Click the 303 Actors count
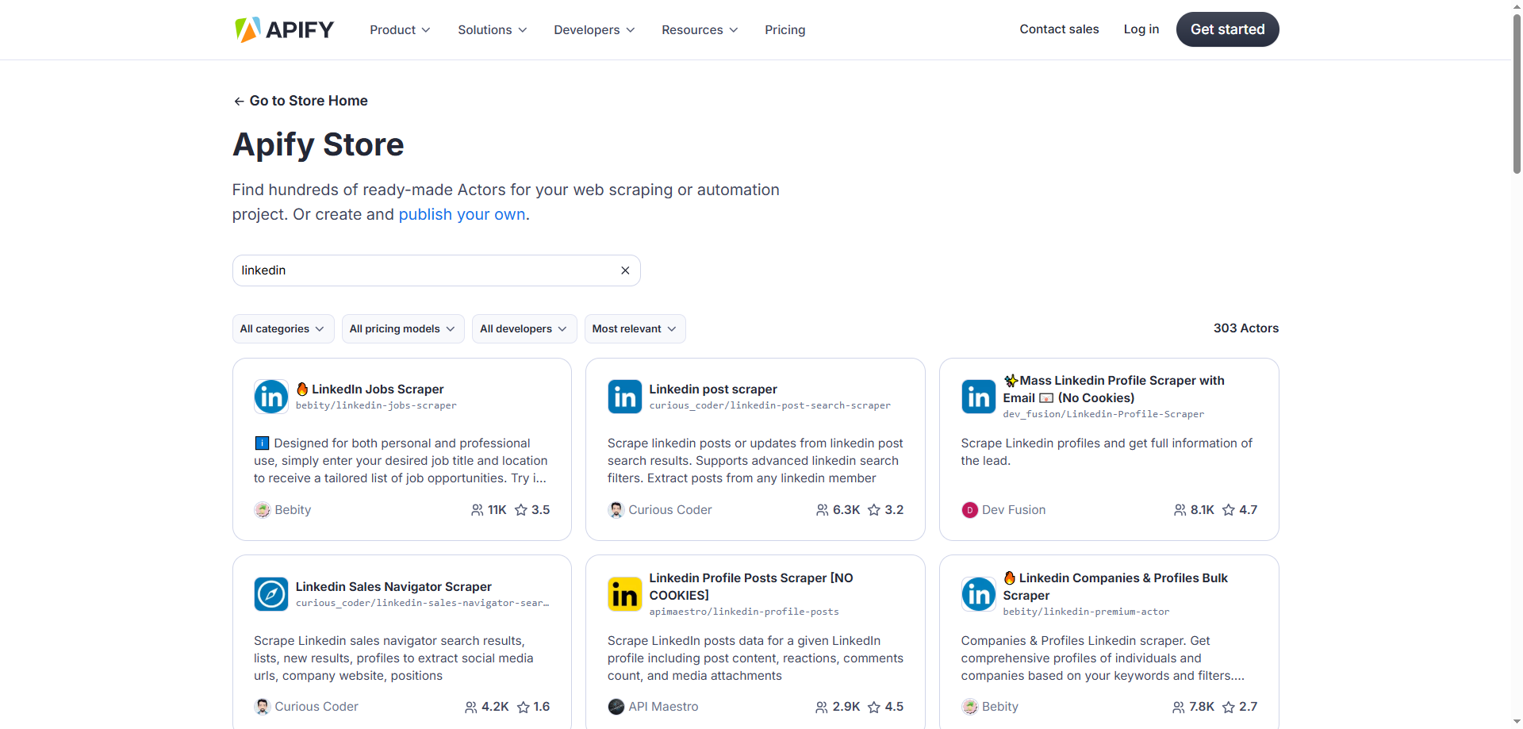This screenshot has width=1523, height=729. click(1245, 328)
